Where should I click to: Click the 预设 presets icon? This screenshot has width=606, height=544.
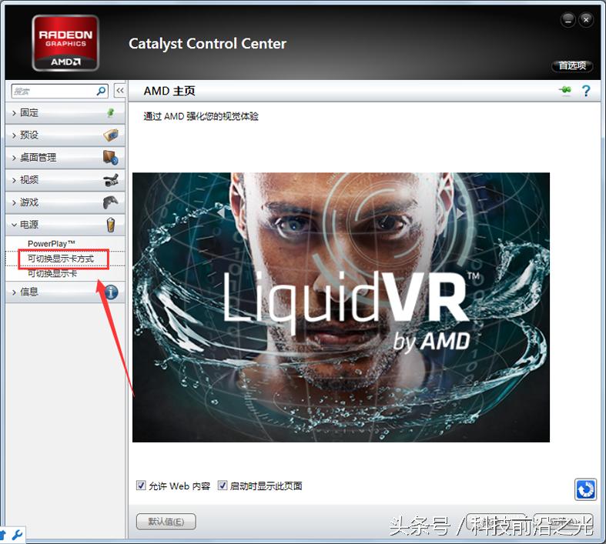(111, 135)
